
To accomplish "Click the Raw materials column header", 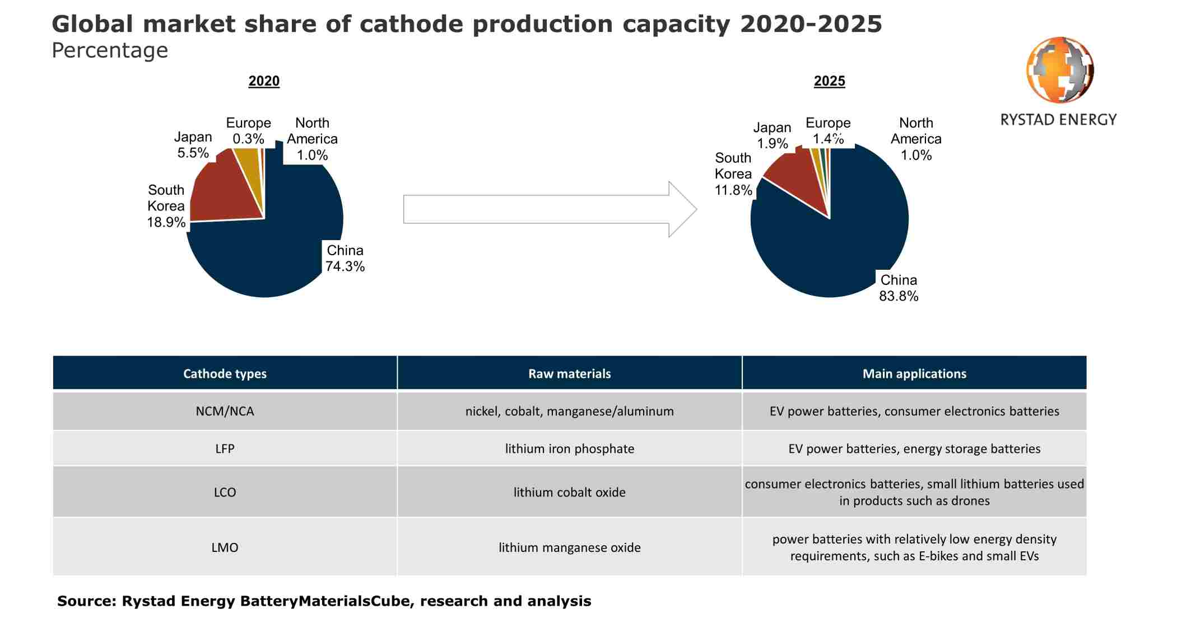I will pyautogui.click(x=570, y=374).
